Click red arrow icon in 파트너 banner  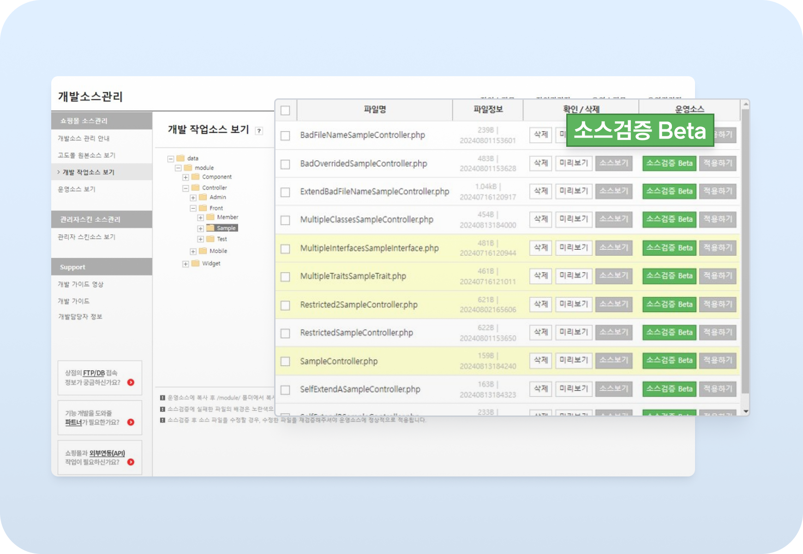coord(131,422)
